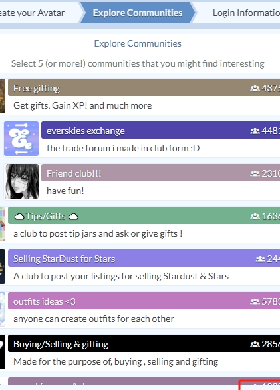Click members icon on Tips/Gifts header

[255, 216]
